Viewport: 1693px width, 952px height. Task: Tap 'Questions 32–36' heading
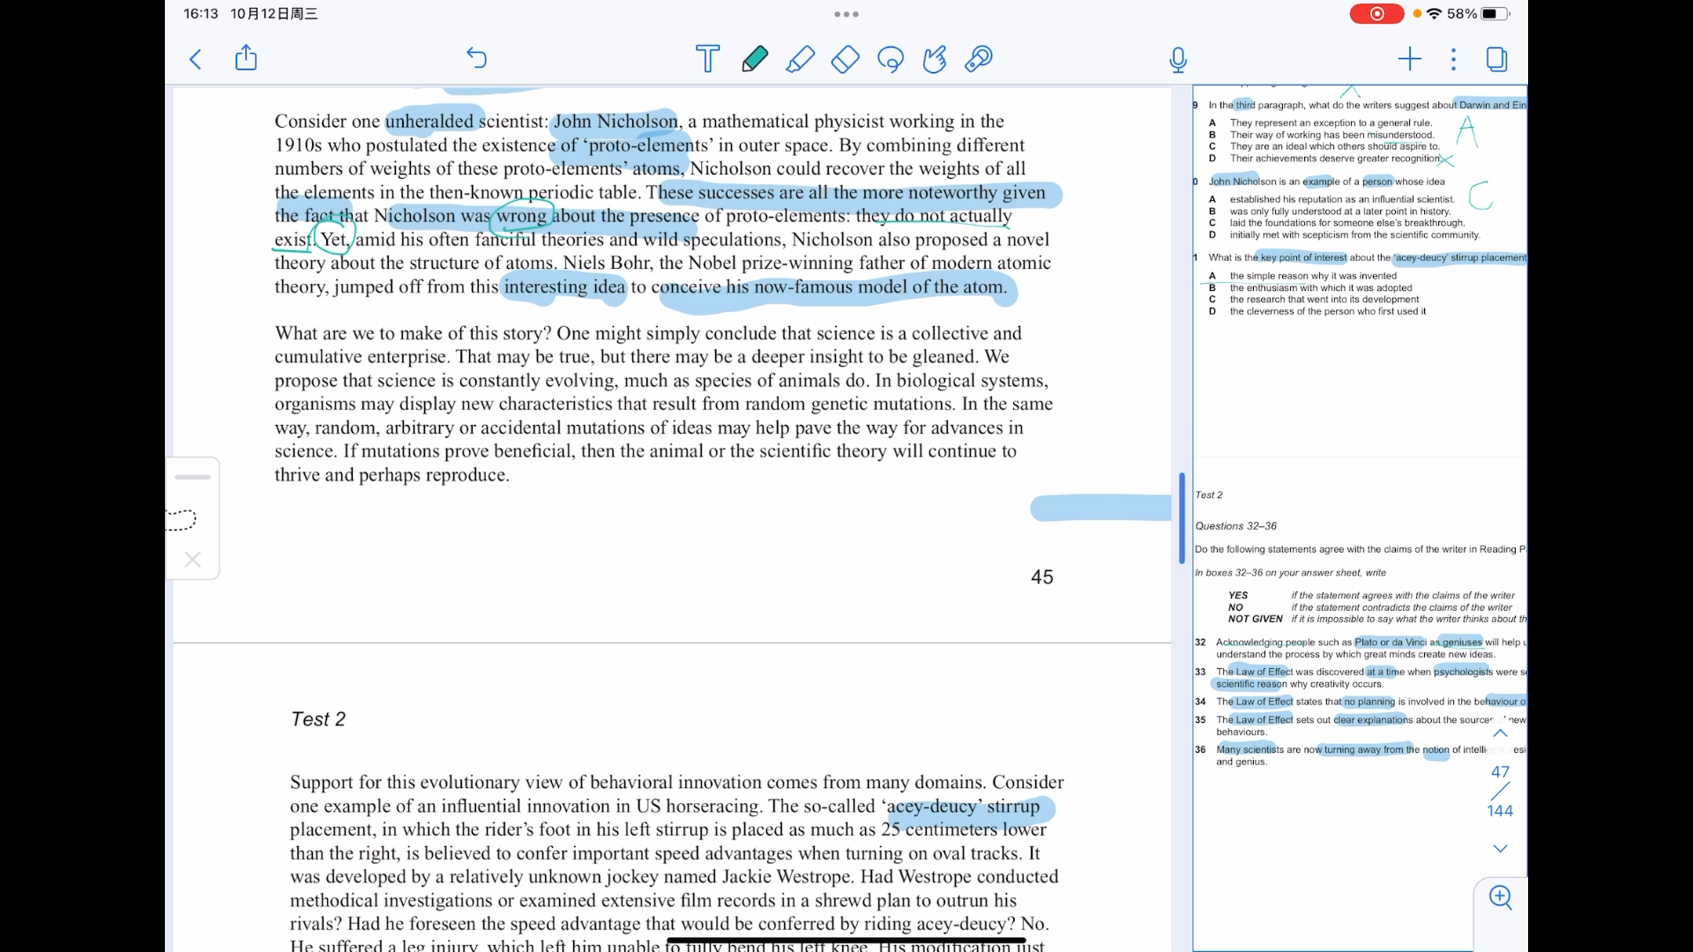click(1236, 525)
